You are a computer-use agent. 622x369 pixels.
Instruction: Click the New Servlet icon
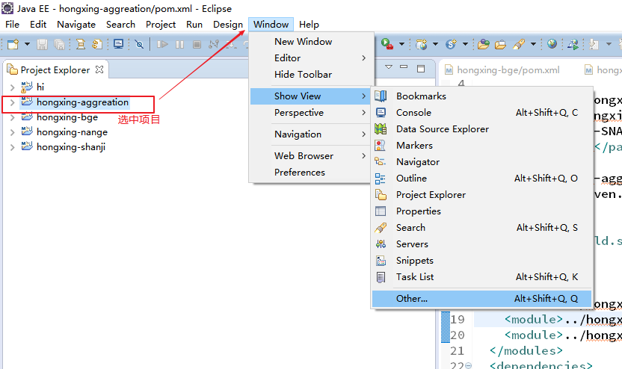tap(451, 44)
